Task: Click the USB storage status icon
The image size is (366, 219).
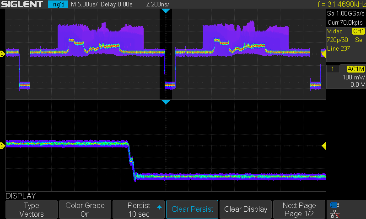Action: 335,205
